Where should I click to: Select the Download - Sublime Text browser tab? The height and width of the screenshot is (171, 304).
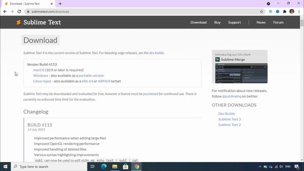(x=29, y=4)
